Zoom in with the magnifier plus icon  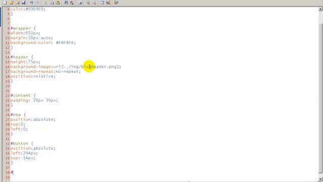pyautogui.click(x=88, y=3)
